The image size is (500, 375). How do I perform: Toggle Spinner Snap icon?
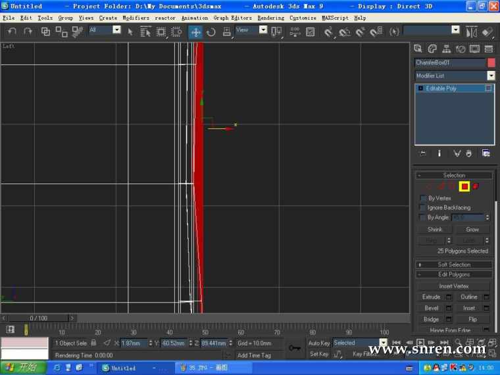pos(376,32)
